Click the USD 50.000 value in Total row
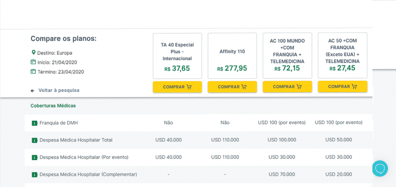Screen dimensions: 396x187 click(338, 140)
